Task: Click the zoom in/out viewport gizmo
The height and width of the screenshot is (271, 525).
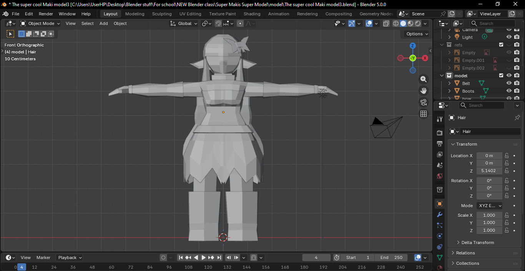Action: pyautogui.click(x=424, y=79)
